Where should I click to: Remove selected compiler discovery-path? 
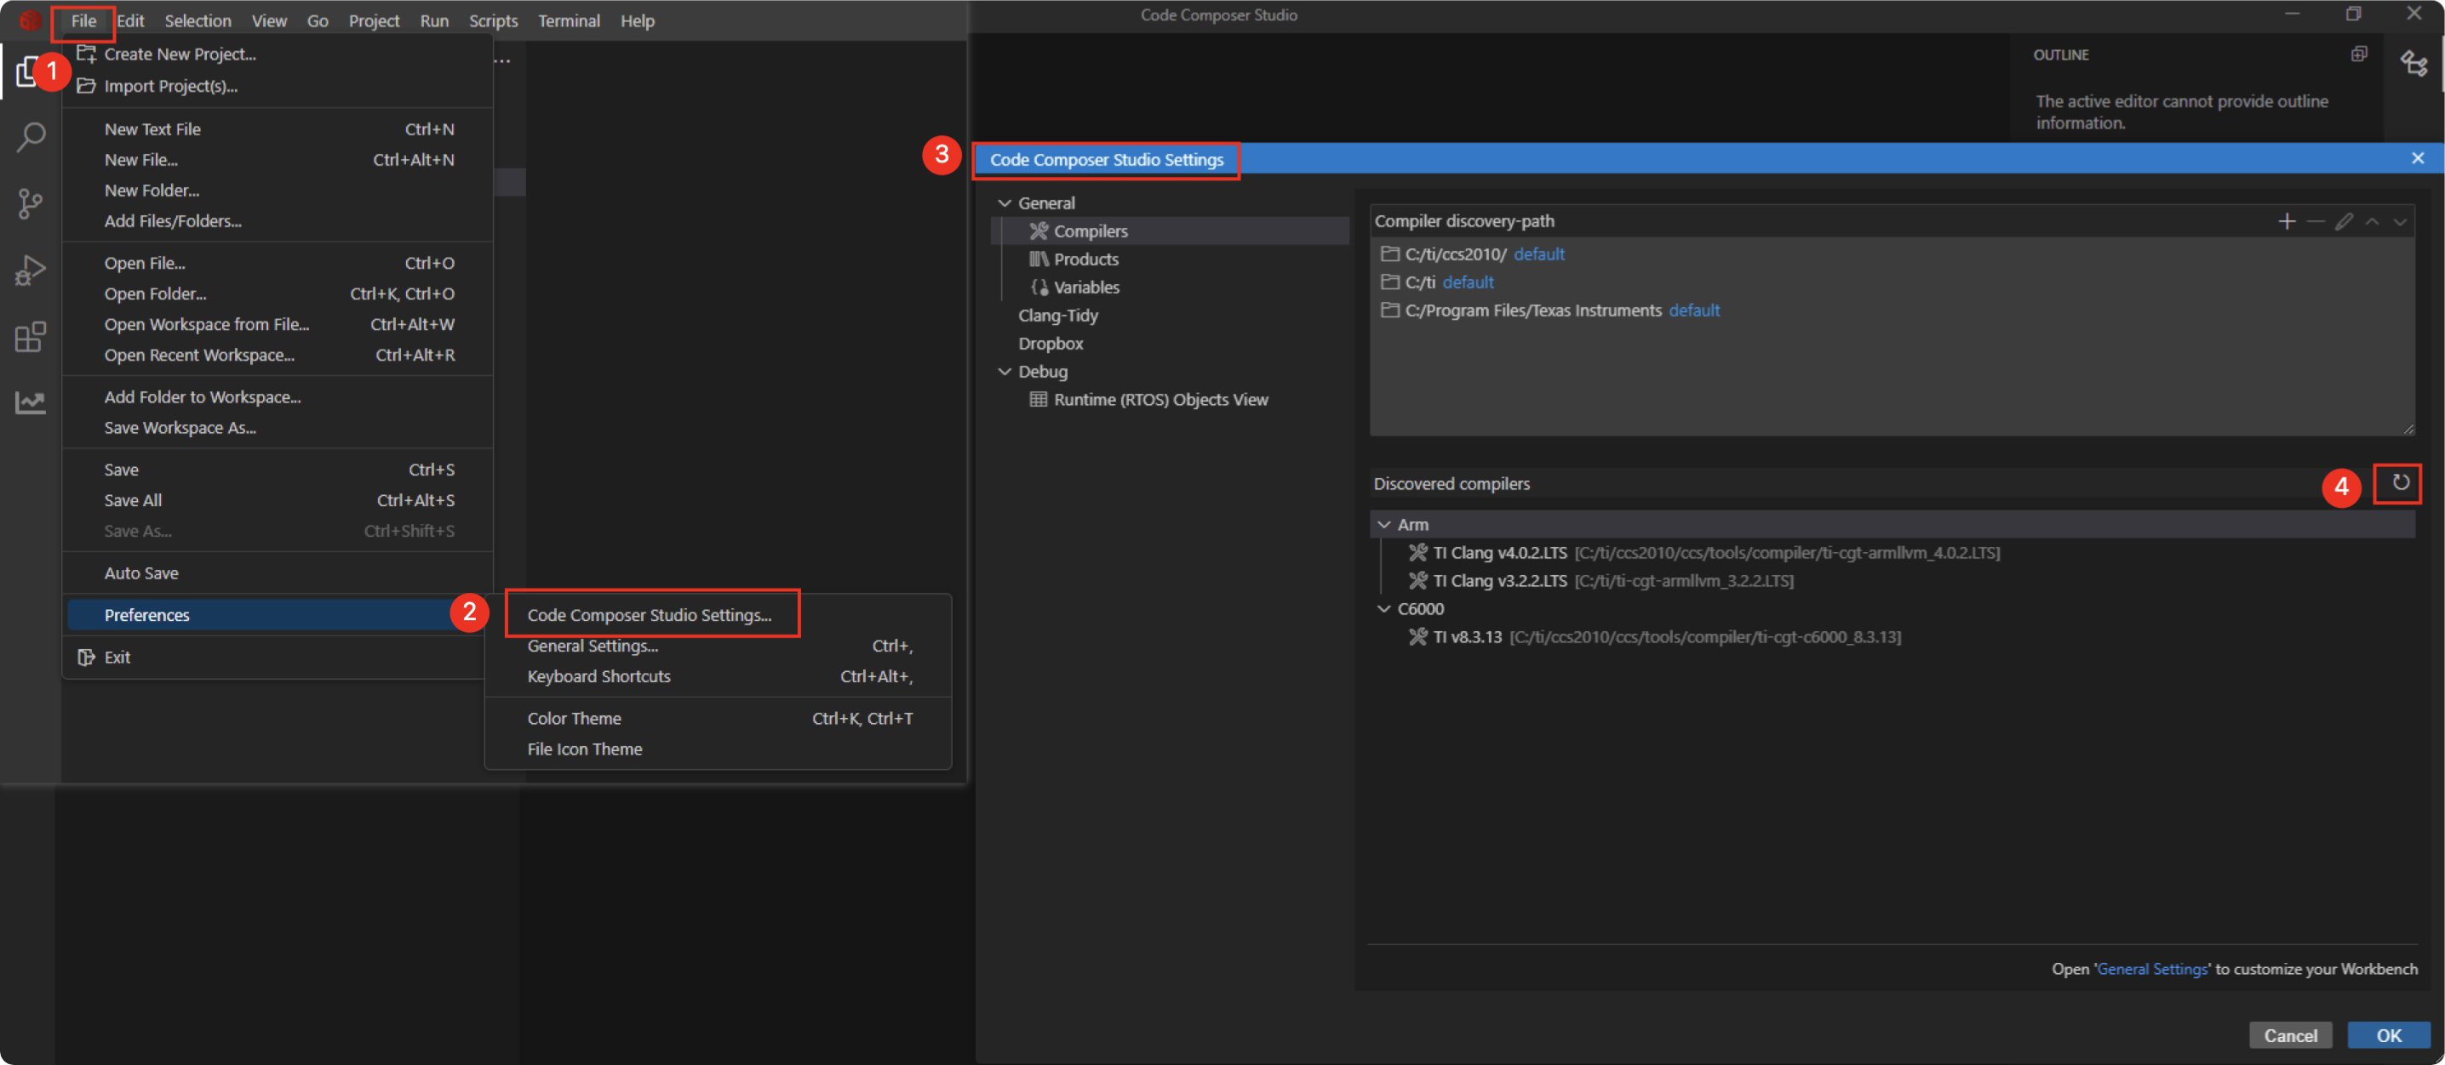coord(2316,221)
